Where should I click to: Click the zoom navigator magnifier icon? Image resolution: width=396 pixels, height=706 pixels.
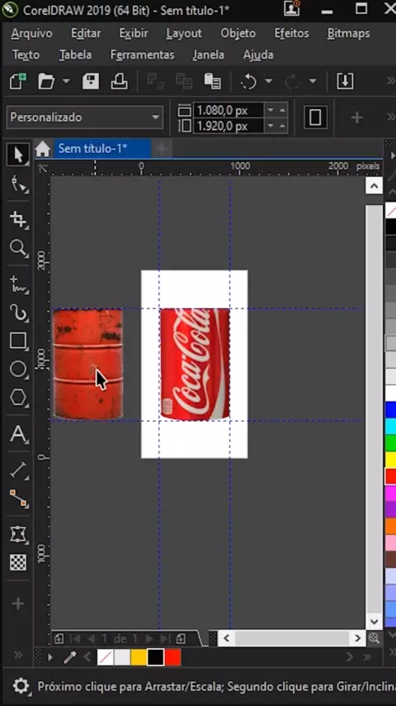tap(374, 638)
